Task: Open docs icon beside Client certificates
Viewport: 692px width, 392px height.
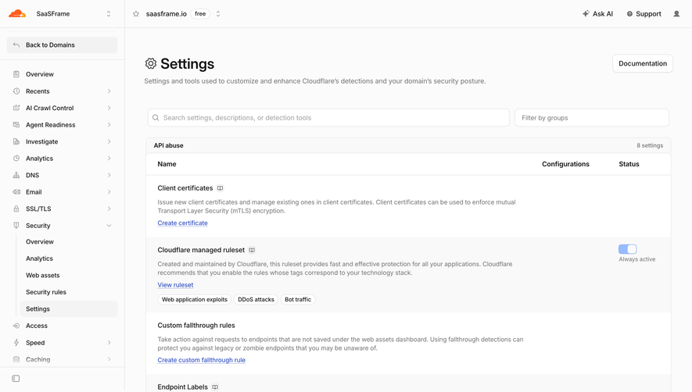Action: [x=220, y=188]
